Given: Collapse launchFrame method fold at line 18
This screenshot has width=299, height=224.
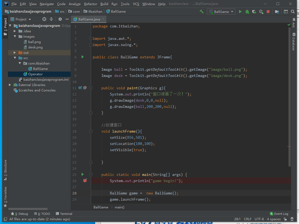Looking at the screenshot, I should click(91, 131).
